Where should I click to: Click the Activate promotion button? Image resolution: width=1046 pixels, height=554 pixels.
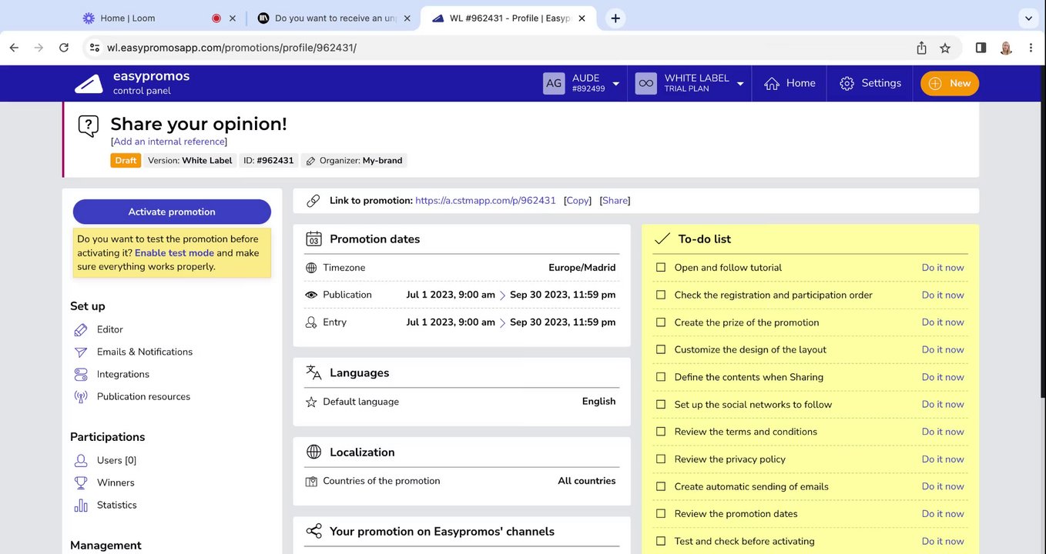click(x=172, y=212)
